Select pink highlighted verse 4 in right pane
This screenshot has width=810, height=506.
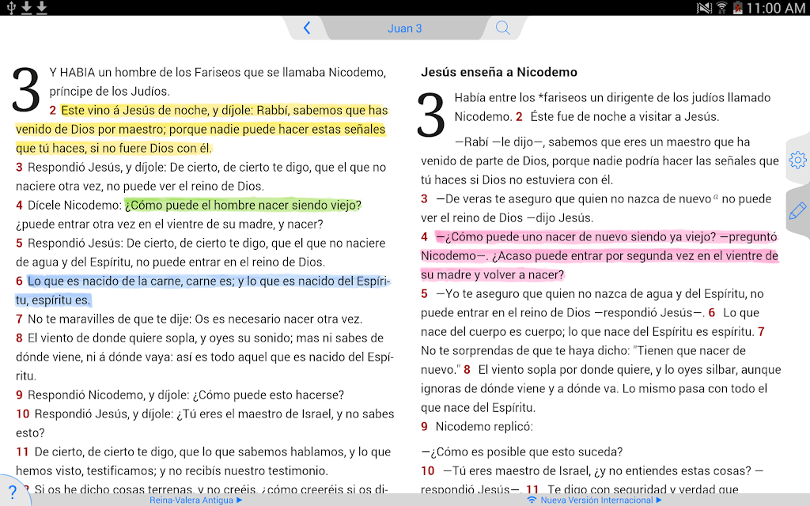click(600, 255)
